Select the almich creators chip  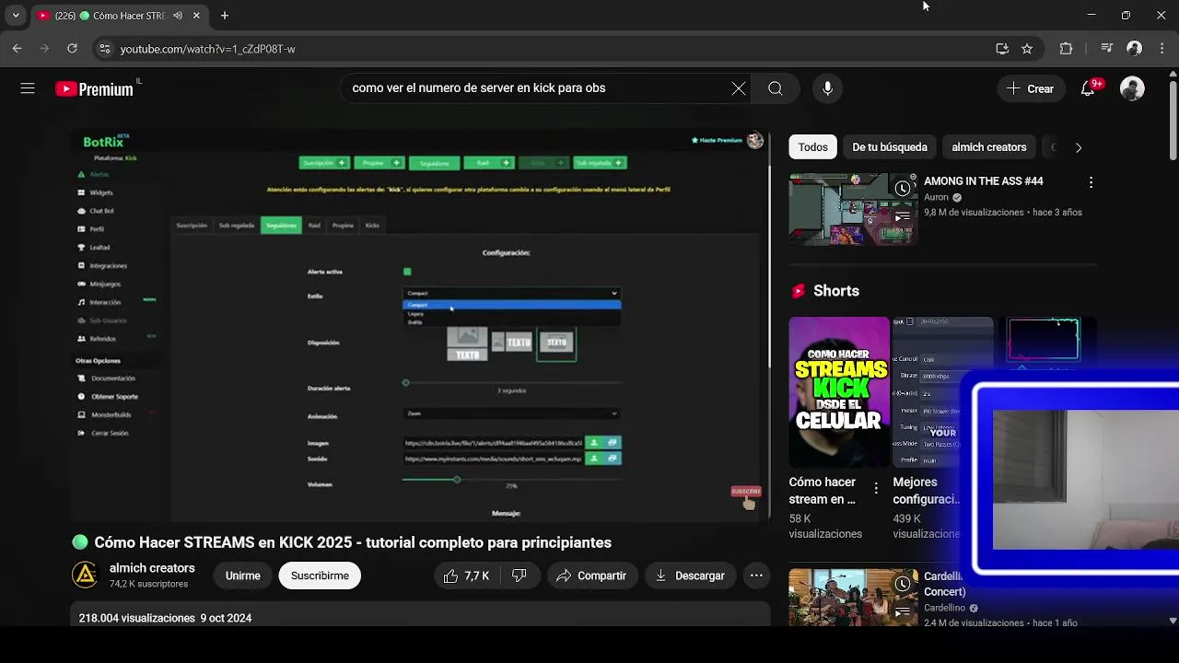click(988, 147)
